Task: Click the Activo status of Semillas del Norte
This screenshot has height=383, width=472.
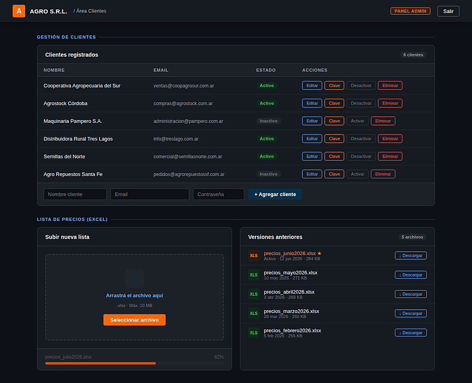Action: coord(267,156)
